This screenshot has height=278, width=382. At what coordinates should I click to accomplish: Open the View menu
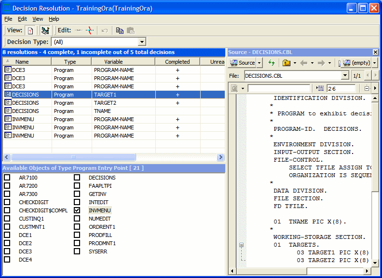pos(38,19)
